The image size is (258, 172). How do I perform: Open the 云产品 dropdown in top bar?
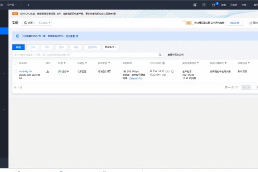click(x=12, y=5)
